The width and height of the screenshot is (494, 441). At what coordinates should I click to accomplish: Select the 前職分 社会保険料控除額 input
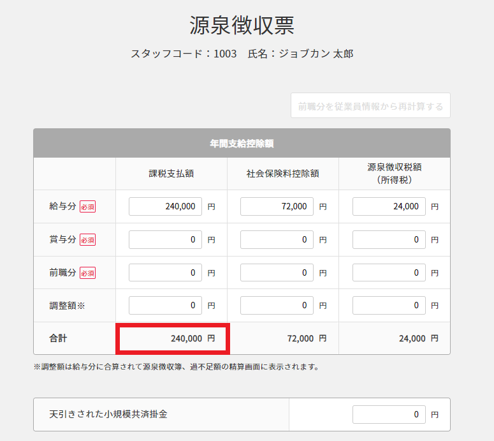[x=277, y=273]
